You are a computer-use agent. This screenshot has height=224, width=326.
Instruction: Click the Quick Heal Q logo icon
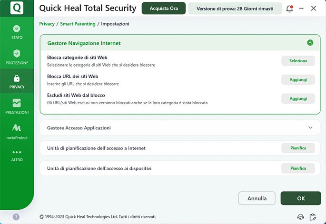tap(17, 9)
